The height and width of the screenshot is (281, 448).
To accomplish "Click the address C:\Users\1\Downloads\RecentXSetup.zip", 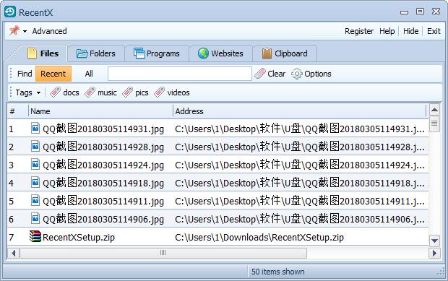I will point(259,237).
